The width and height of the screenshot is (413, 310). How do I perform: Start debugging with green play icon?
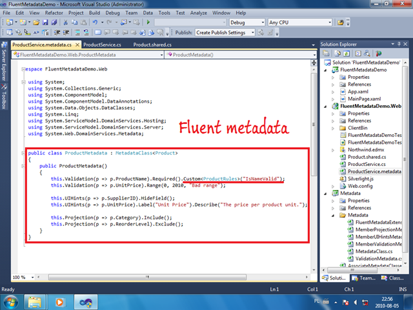(148, 23)
